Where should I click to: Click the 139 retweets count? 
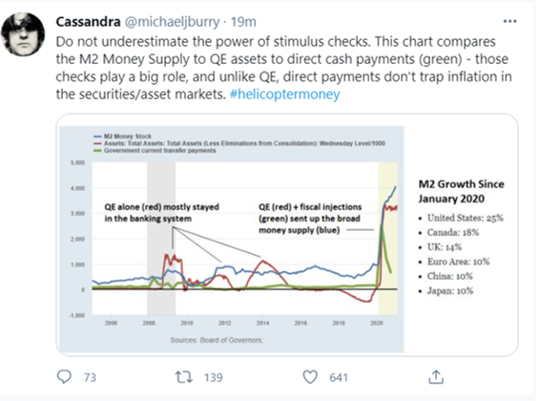point(214,377)
